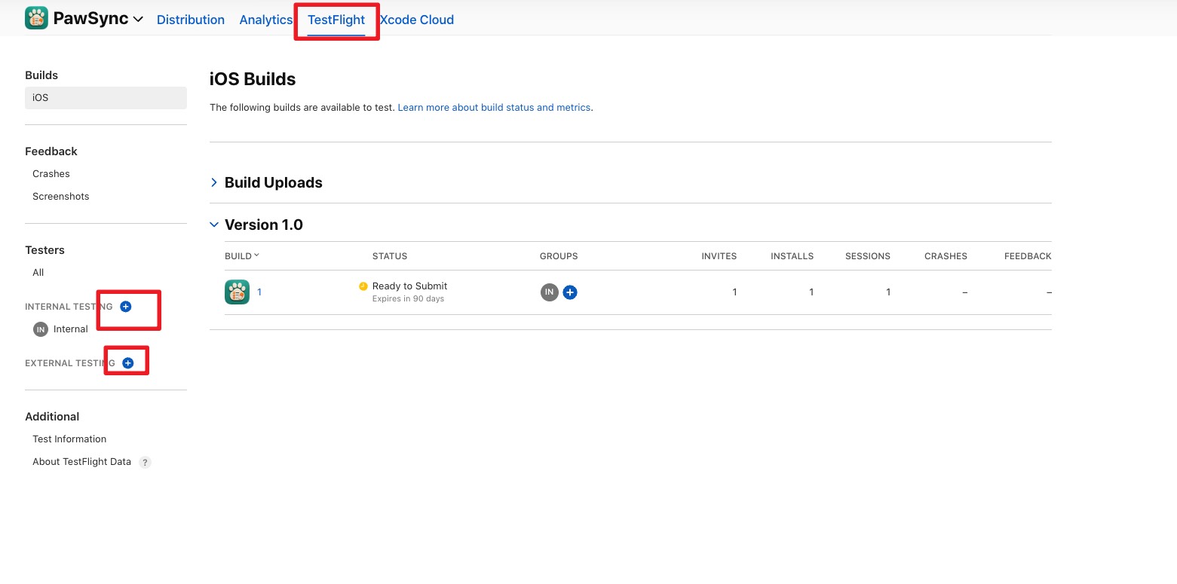This screenshot has width=1177, height=584.
Task: Click the yellow Ready to Submit status icon
Action: point(363,286)
